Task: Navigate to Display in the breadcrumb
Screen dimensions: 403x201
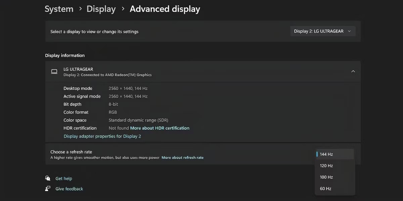Action: click(101, 9)
